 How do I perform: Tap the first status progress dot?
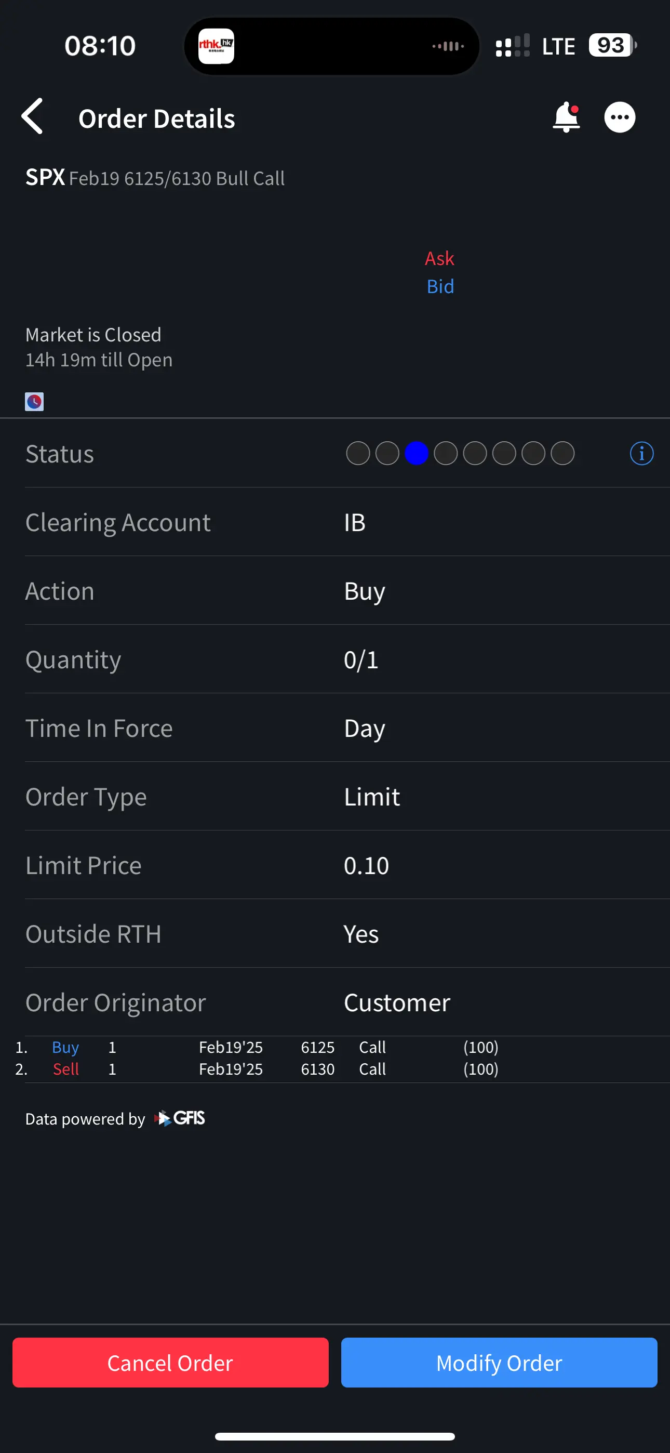358,454
